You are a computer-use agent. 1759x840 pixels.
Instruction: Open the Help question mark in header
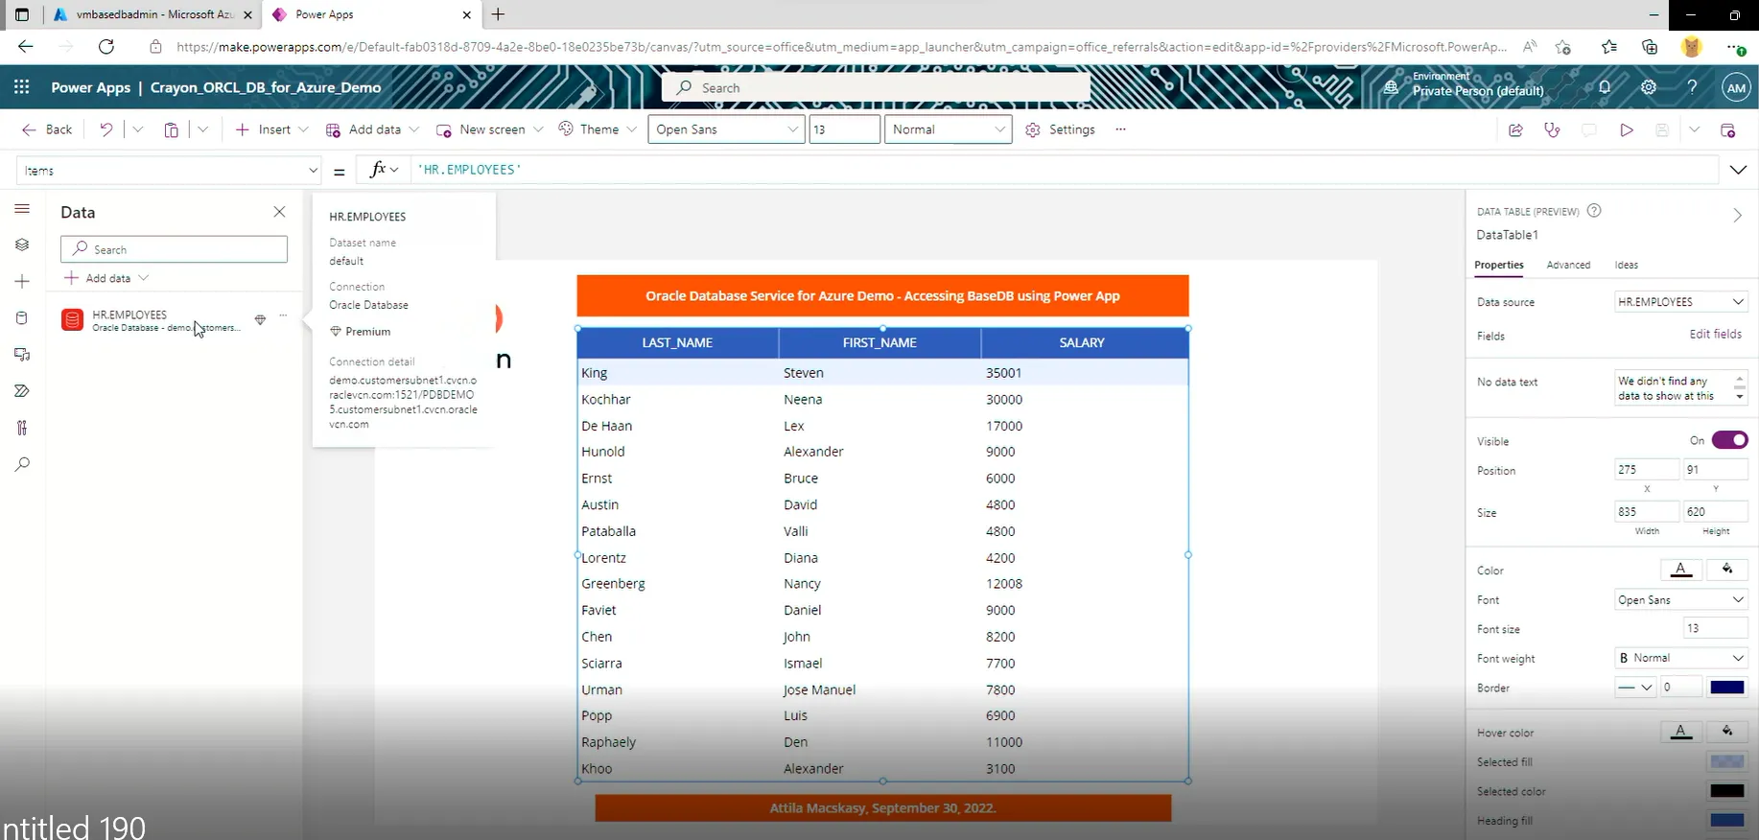[x=1692, y=87]
